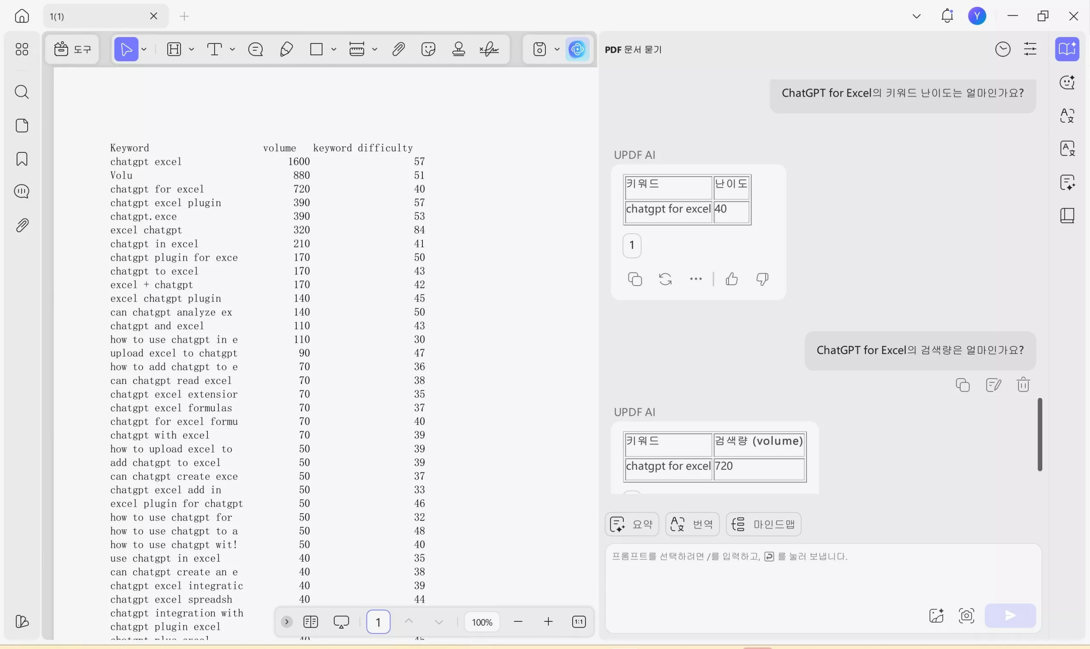This screenshot has height=649, width=1090.
Task: Open the home screen icon
Action: (22, 16)
